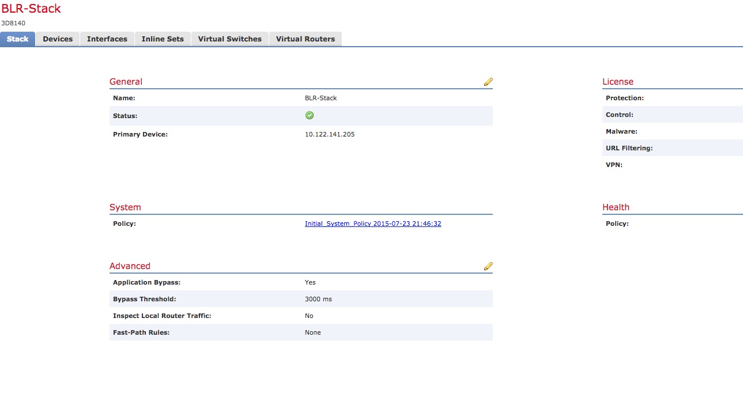Click the BLR-Stack page title
Image resolution: width=743 pixels, height=420 pixels.
pyautogui.click(x=31, y=9)
